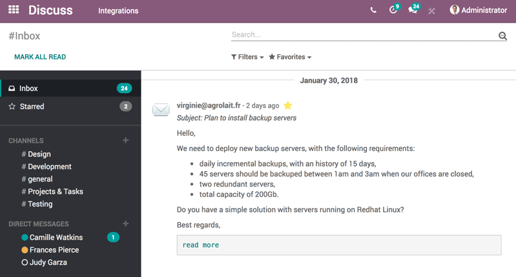The image size is (516, 277).
Task: Click the DIRECT MESSAGES section header
Action: pos(39,224)
